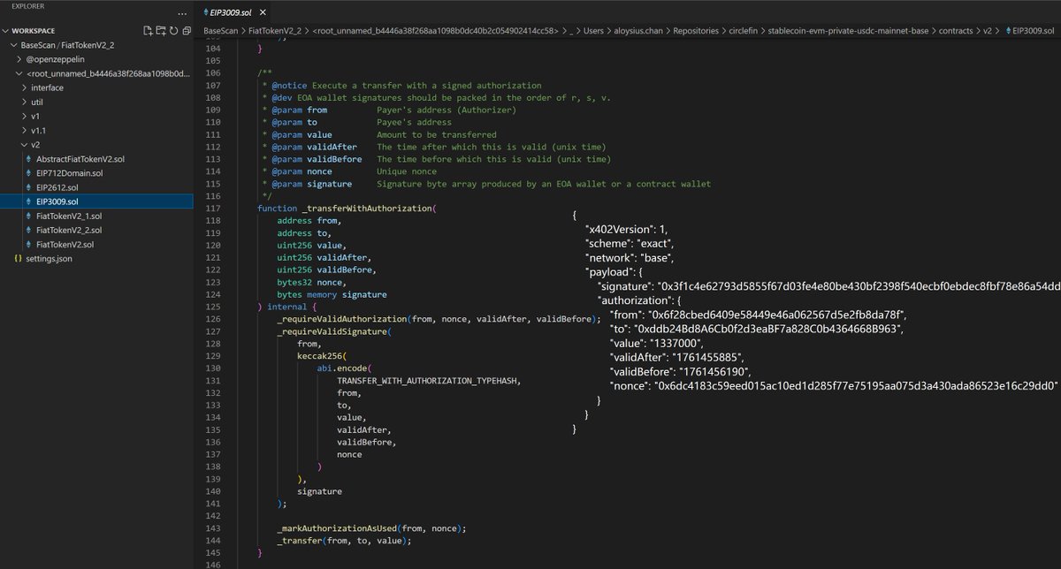Collapse all folders in explorer

pos(187,30)
